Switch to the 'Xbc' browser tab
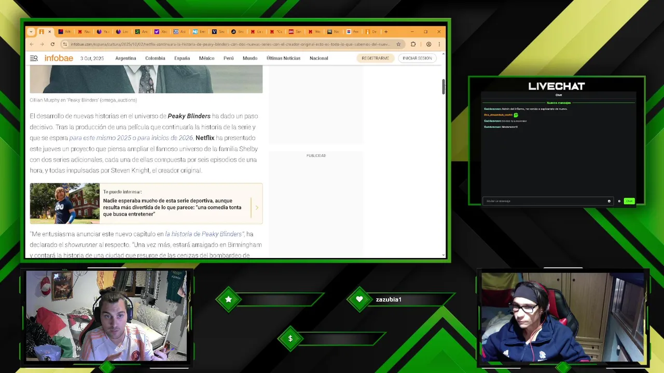Screen dimensions: 664x373 pyautogui.click(x=161, y=32)
